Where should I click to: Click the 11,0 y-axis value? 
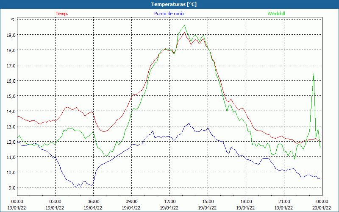12,157
